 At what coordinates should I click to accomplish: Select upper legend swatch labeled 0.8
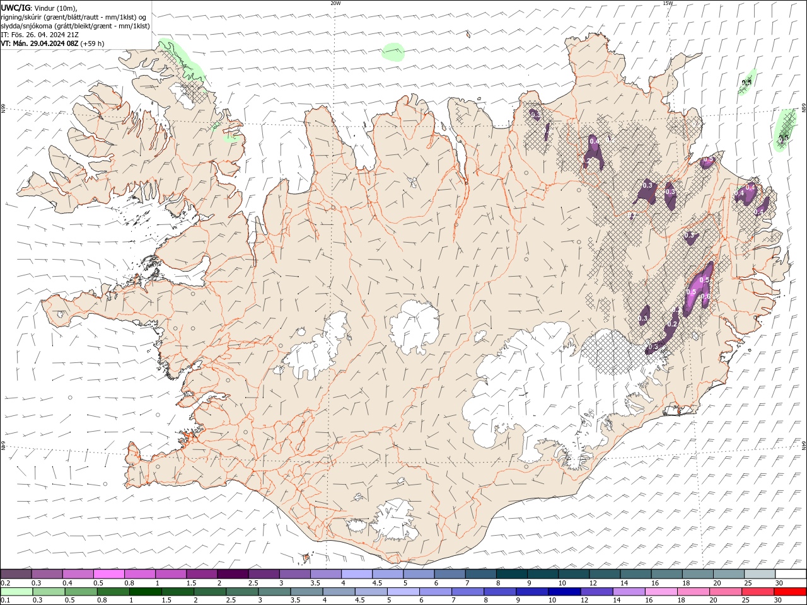tap(140, 573)
